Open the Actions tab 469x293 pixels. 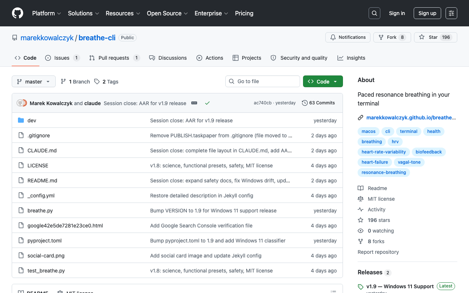point(210,58)
